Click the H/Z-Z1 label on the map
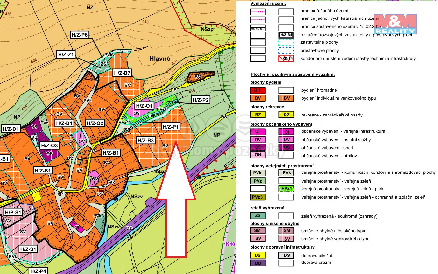This screenshot has width=438, height=274. coord(66,54)
